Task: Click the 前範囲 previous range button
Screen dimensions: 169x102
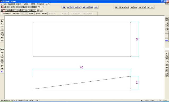Action: coord(31,13)
